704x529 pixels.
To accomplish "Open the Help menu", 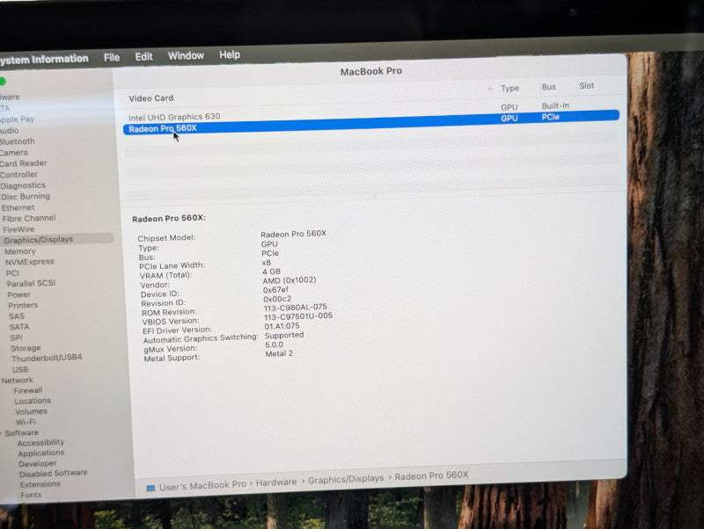I will coord(230,54).
